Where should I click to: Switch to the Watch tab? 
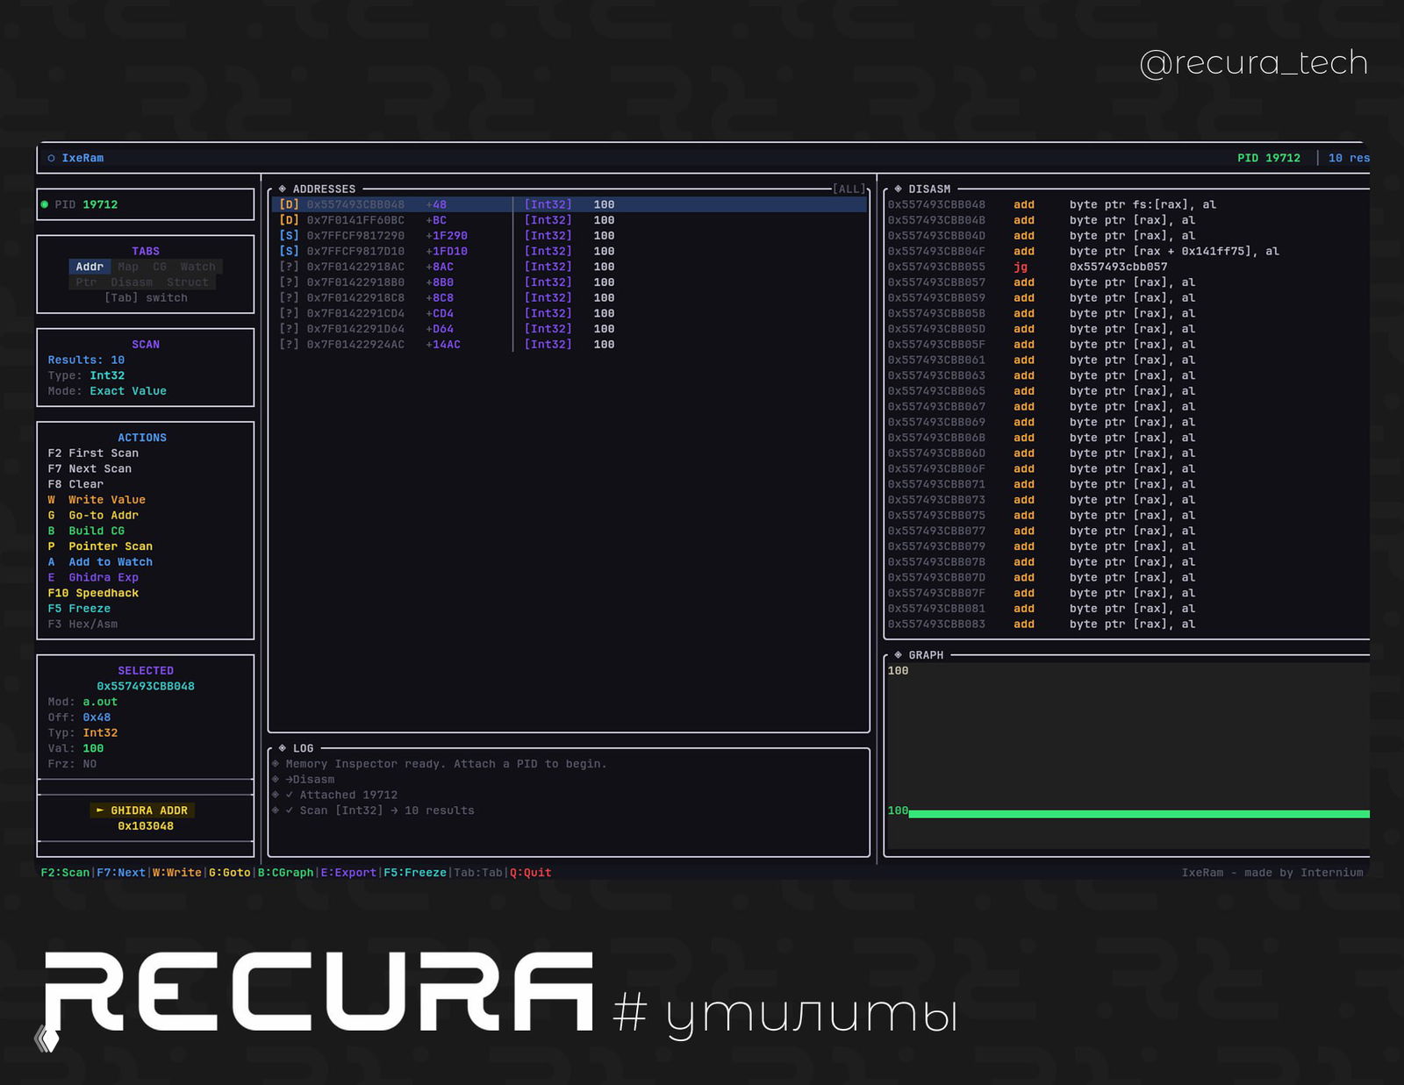point(199,266)
